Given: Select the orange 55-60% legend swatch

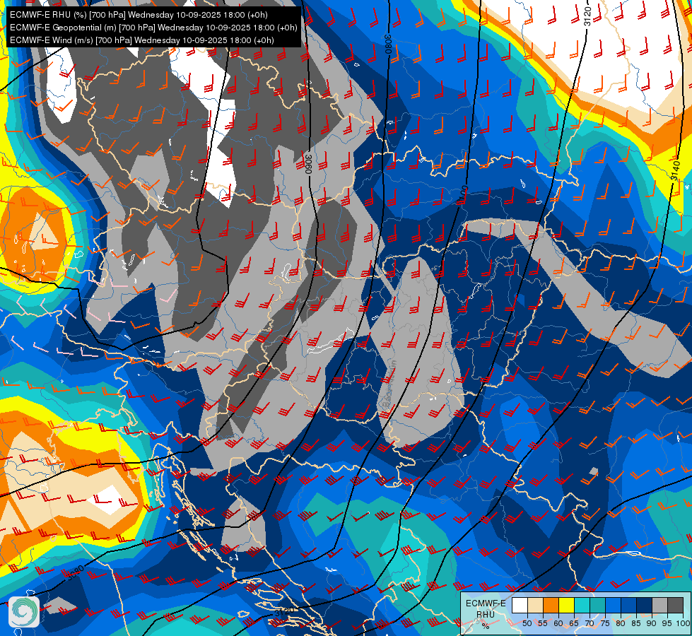Looking at the screenshot, I should [551, 605].
